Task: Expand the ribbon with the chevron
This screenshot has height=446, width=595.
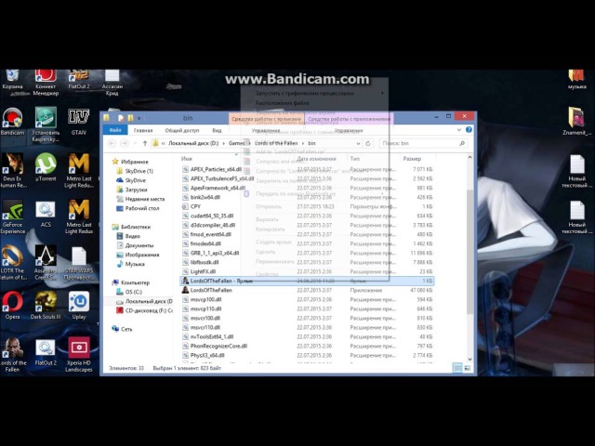Action: pos(458,130)
